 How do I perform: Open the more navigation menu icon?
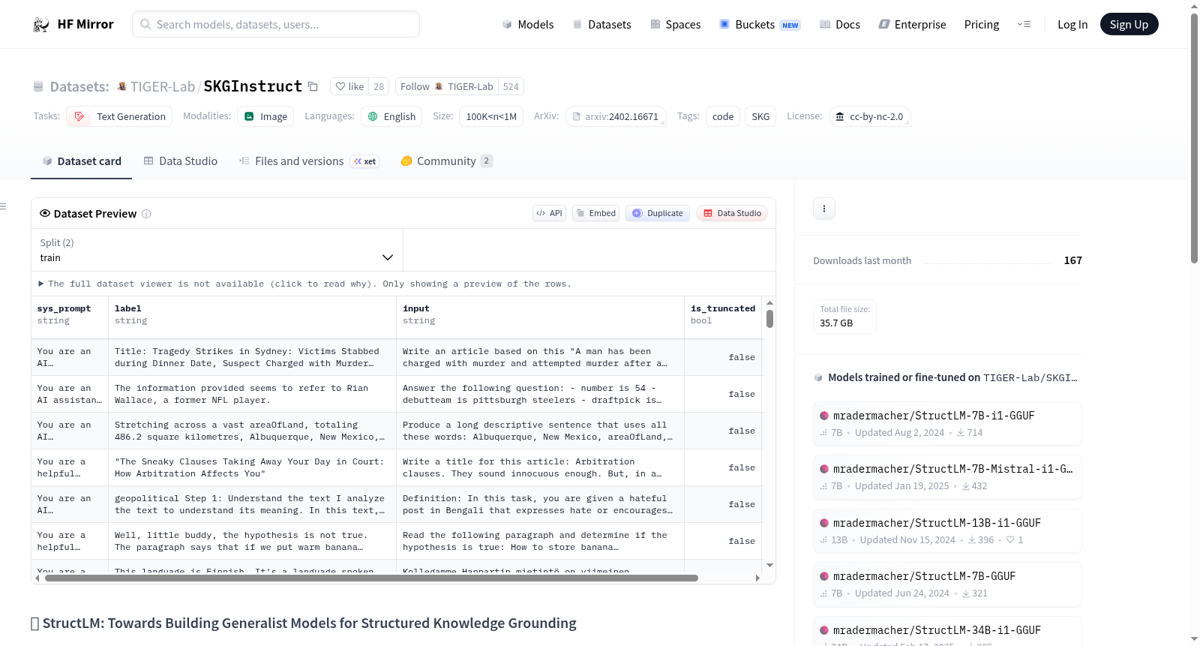click(x=1024, y=25)
